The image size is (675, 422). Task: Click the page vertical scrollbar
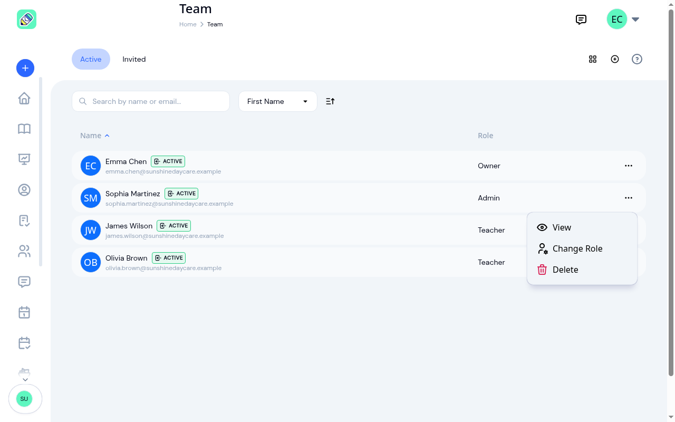pyautogui.click(x=671, y=193)
